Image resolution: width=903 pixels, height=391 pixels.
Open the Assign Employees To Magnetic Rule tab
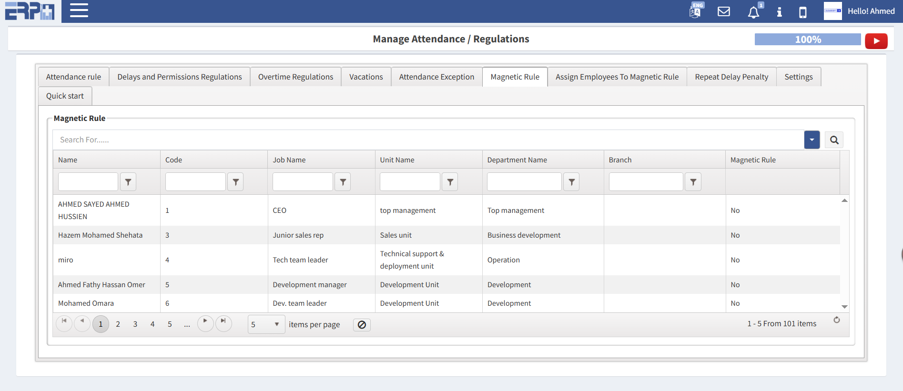click(x=617, y=77)
